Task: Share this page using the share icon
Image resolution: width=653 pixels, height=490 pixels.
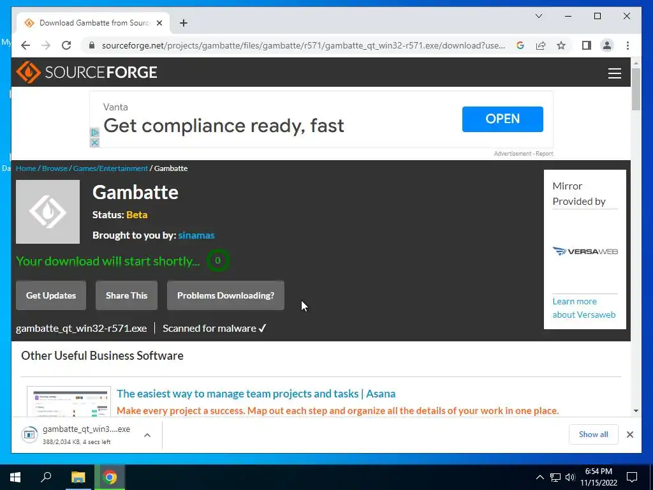Action: 541,45
